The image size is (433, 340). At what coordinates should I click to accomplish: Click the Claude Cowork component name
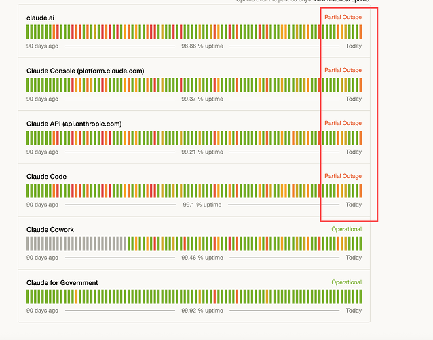pyautogui.click(x=50, y=230)
